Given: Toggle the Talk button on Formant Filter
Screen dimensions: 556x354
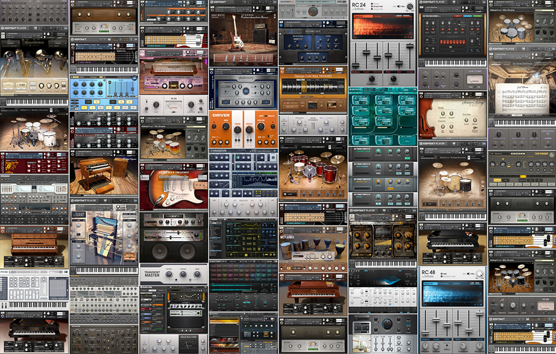Looking at the screenshot, I should point(407,158).
